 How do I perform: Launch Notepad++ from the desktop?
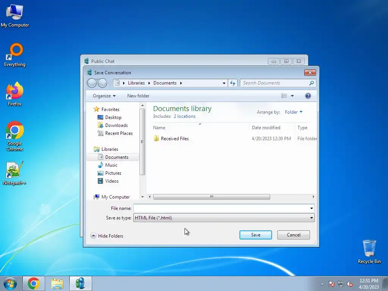pyautogui.click(x=14, y=173)
